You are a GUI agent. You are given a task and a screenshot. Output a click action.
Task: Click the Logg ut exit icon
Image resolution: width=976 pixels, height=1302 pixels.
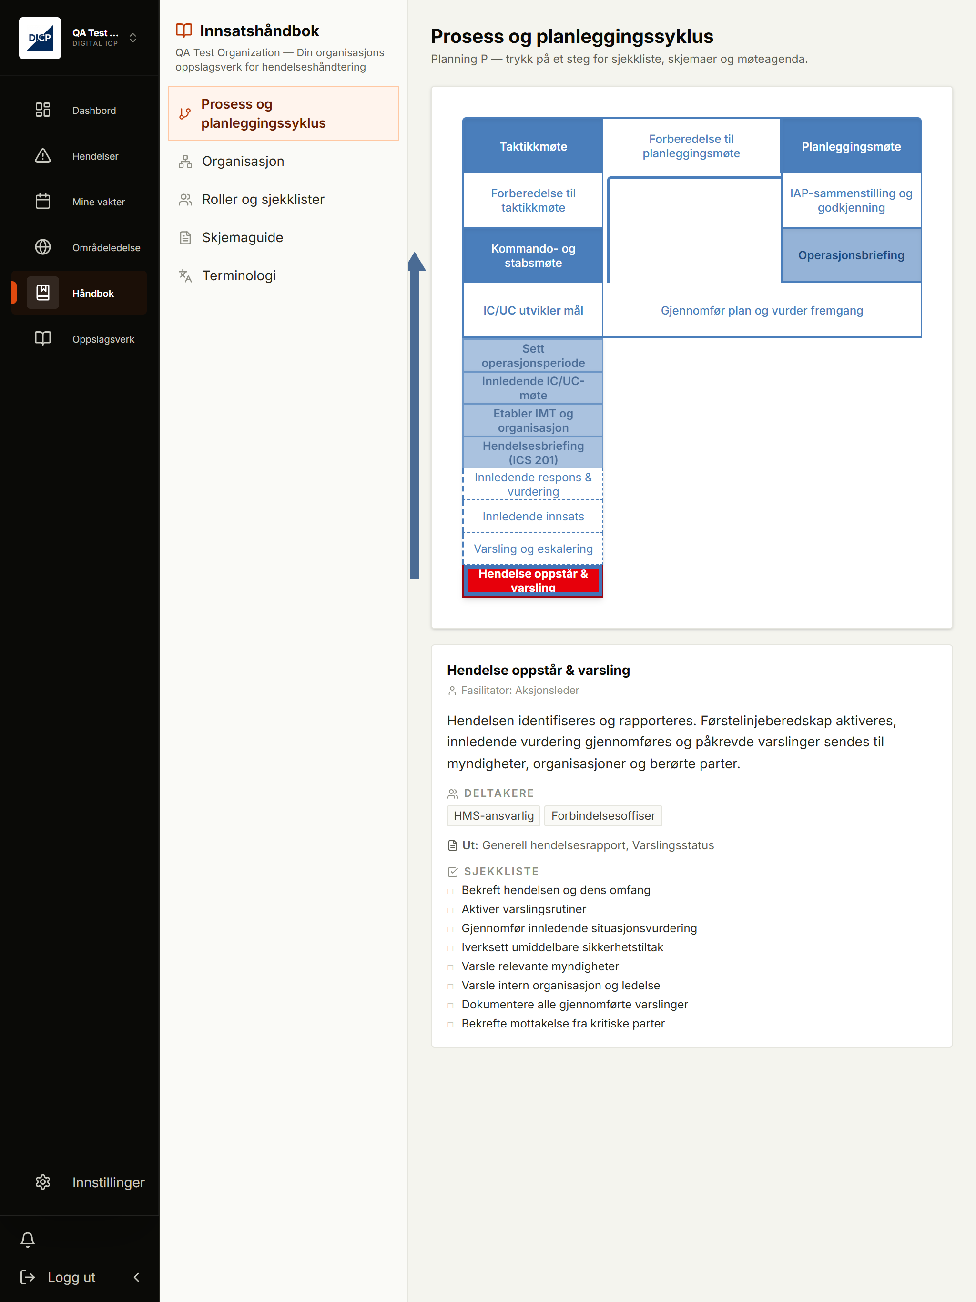point(28,1277)
